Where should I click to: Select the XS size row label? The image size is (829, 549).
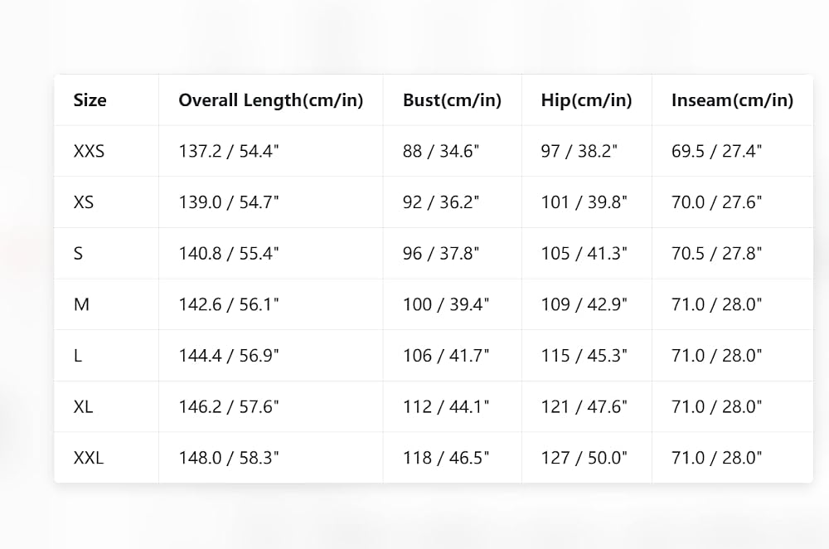pyautogui.click(x=84, y=202)
